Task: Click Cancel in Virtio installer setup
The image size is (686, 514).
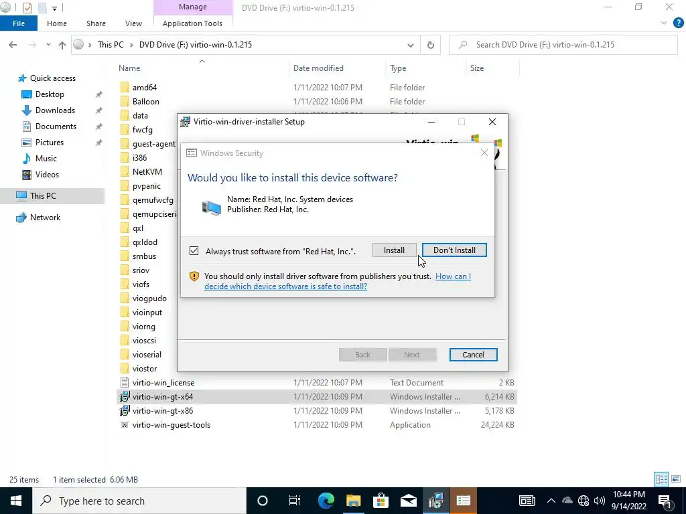Action: point(473,355)
